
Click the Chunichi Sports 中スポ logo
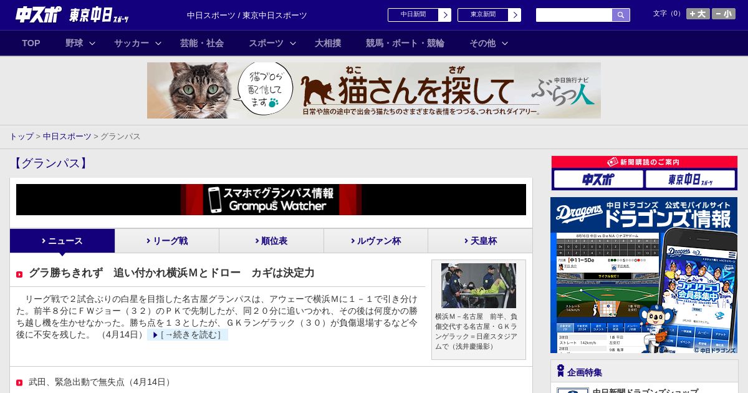[x=38, y=15]
